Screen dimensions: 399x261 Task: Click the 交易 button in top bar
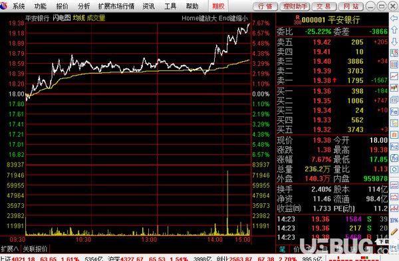pos(323,7)
